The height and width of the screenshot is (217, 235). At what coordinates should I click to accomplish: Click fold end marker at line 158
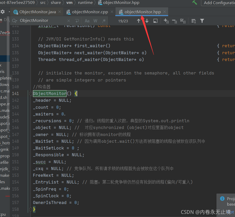[31, 209]
